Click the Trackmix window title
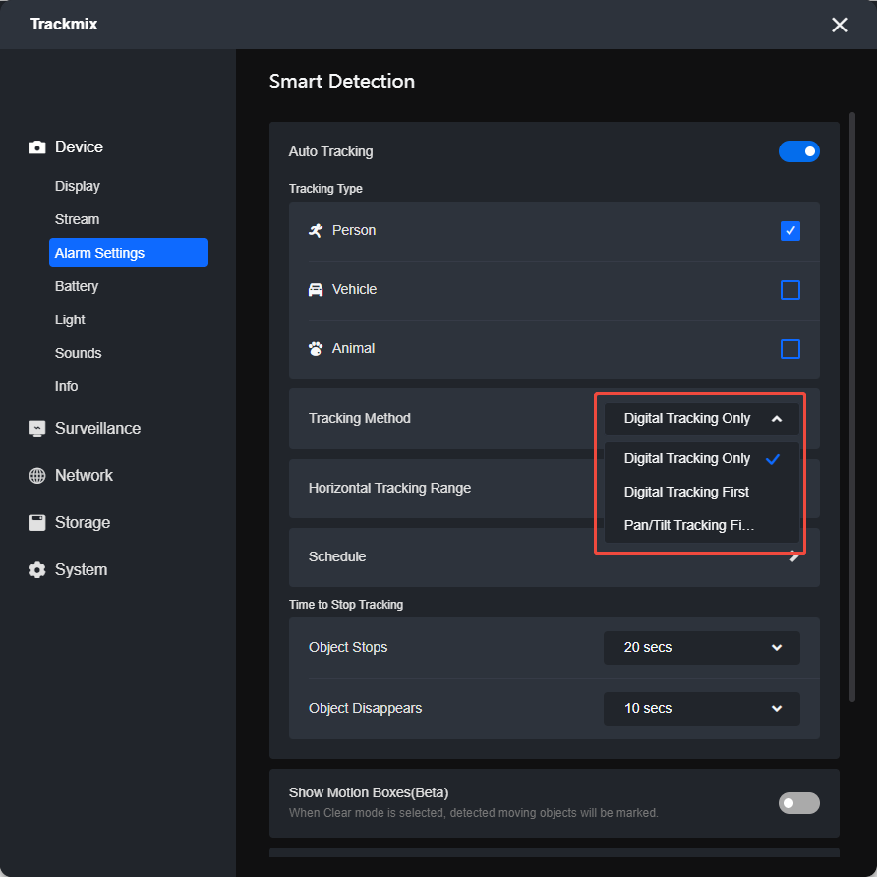The image size is (877, 877). pyautogui.click(x=64, y=24)
